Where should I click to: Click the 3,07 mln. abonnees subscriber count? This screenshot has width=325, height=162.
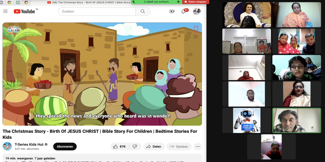(x=27, y=149)
